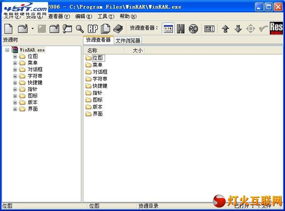285x211 pixels.
Task: Click the magnifier search icon
Action: point(80,29)
